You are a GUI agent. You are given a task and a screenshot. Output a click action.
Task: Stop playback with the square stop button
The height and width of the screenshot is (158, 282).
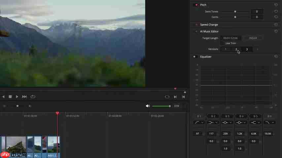(10, 97)
